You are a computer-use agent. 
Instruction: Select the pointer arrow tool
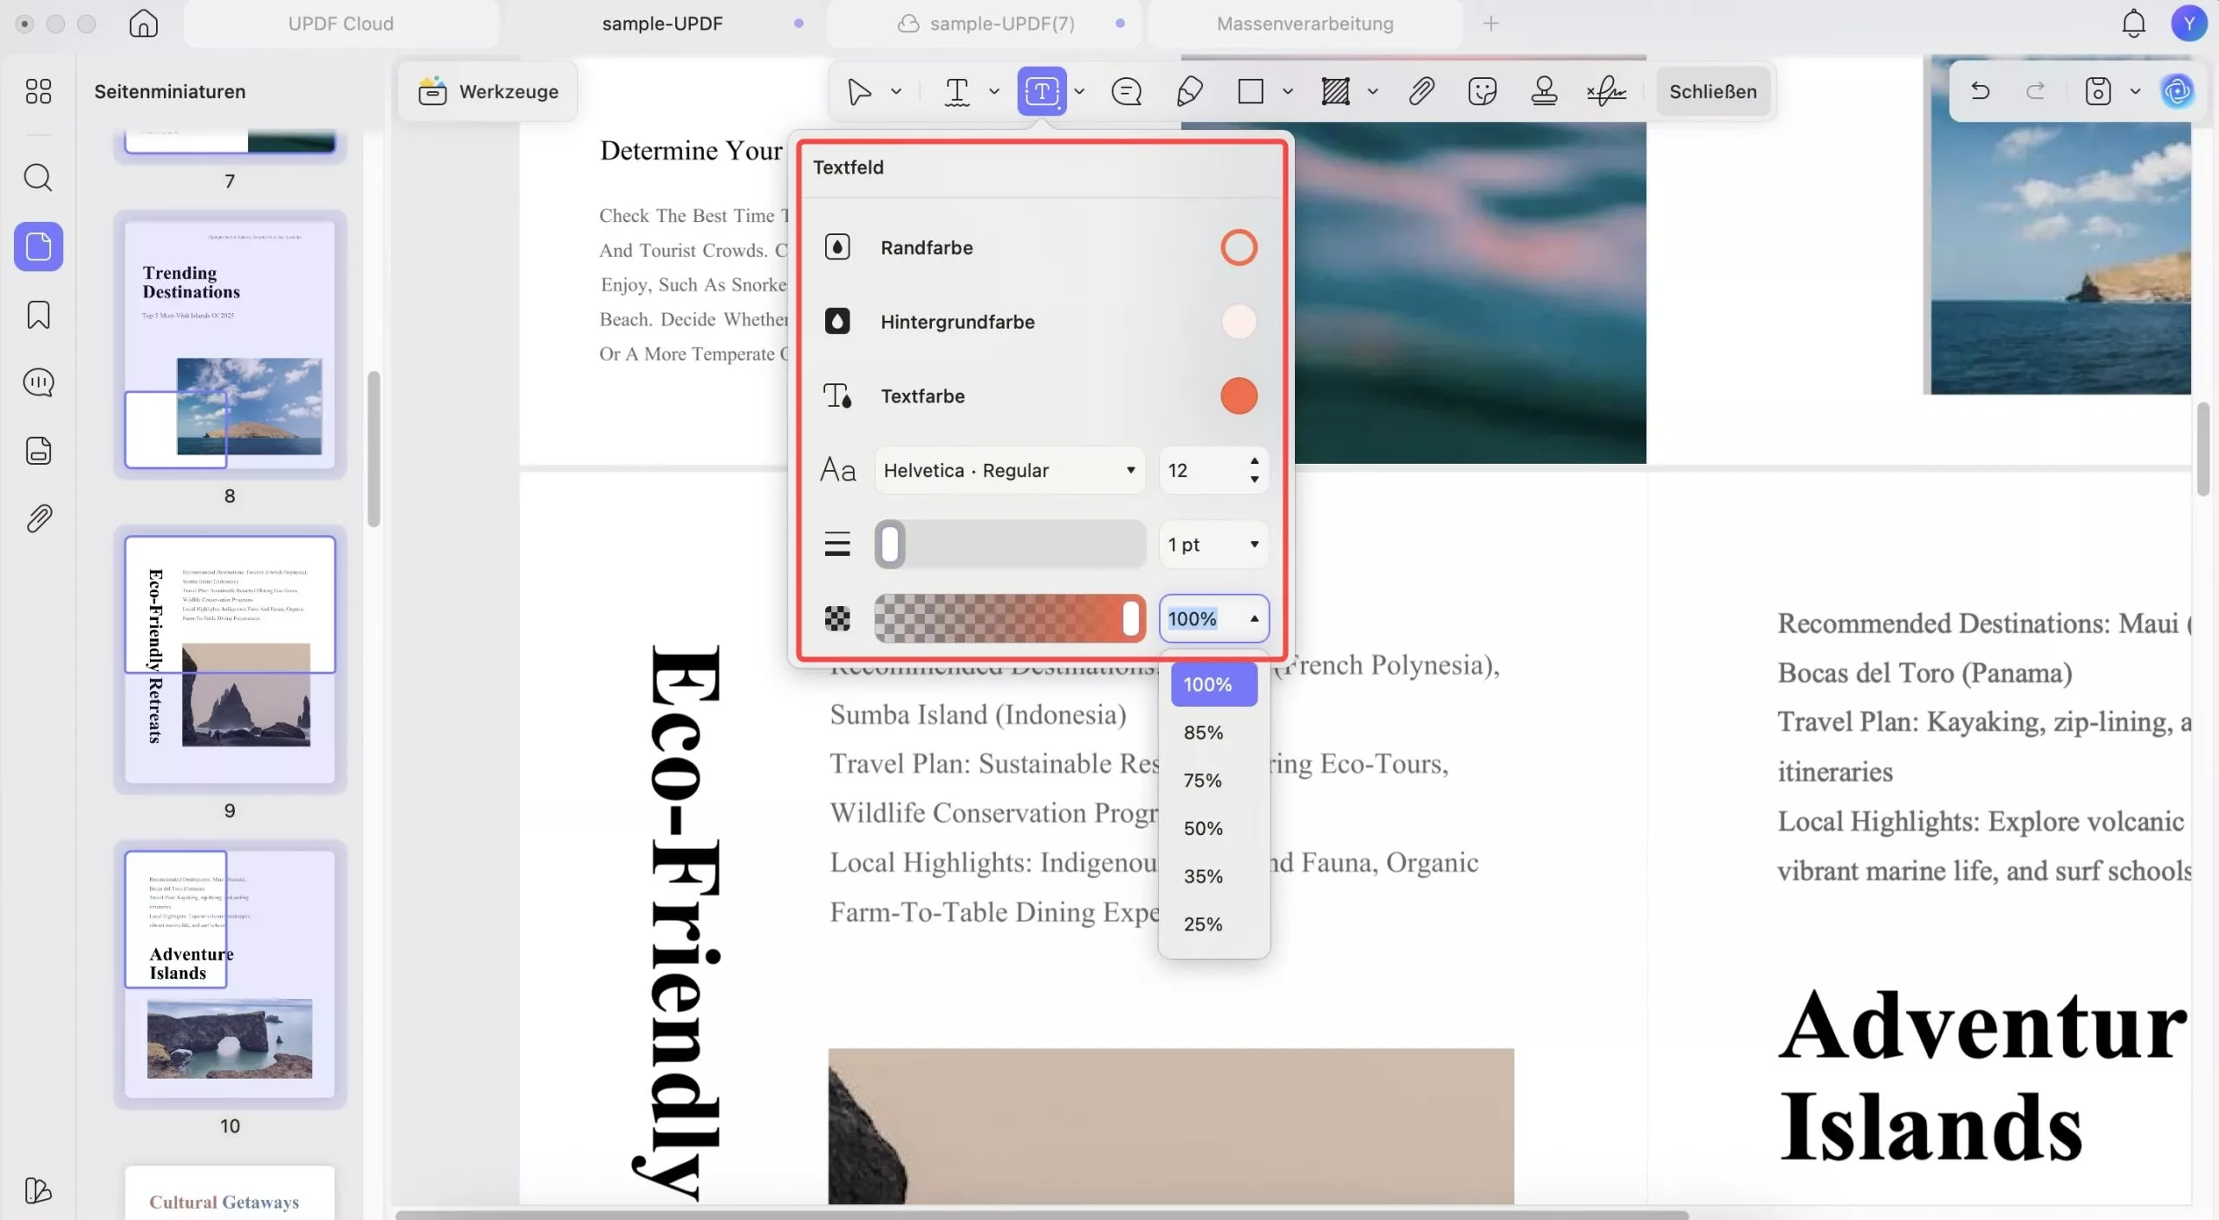pos(859,91)
